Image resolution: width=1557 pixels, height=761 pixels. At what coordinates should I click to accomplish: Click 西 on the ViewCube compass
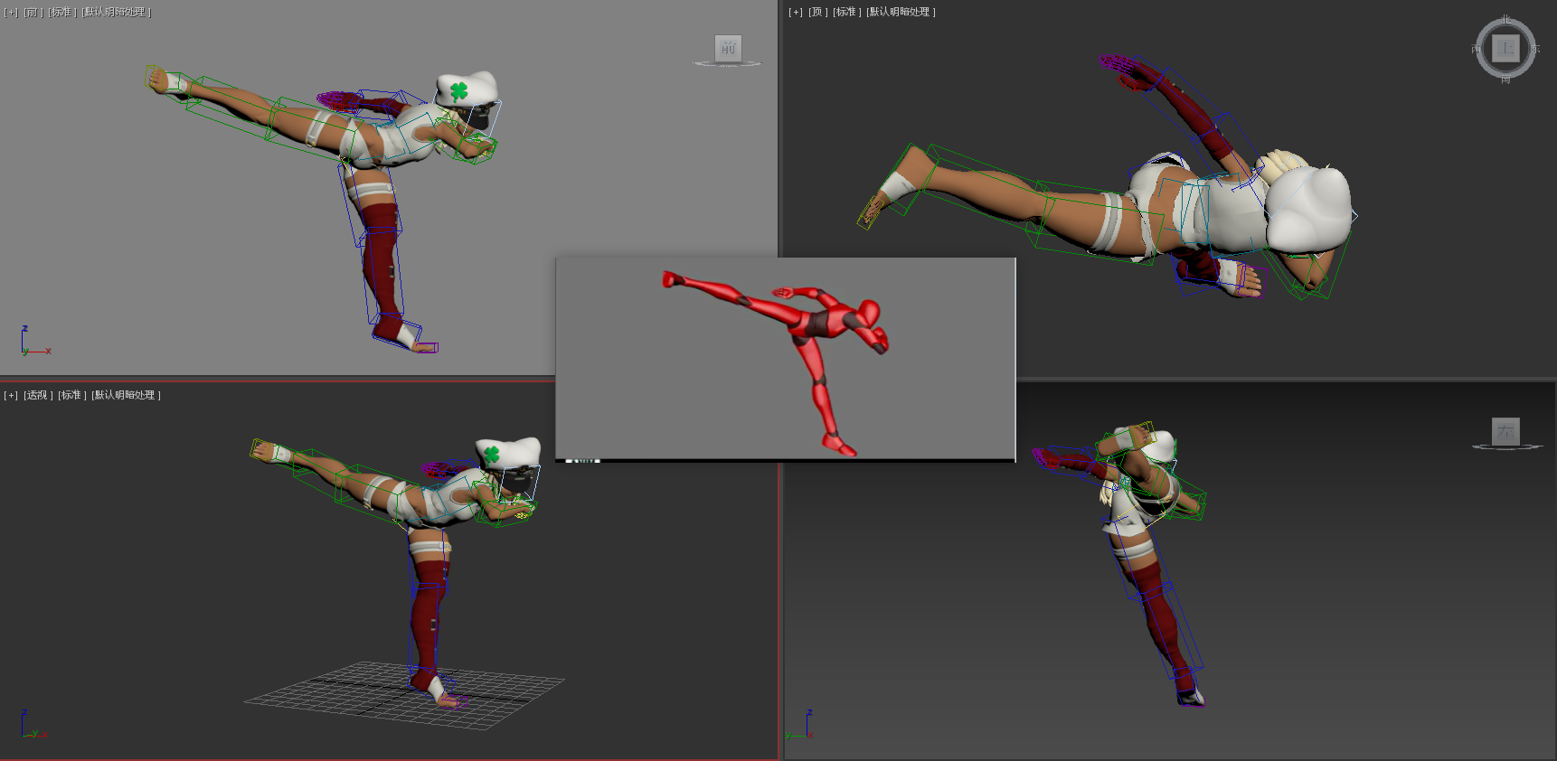[1477, 49]
